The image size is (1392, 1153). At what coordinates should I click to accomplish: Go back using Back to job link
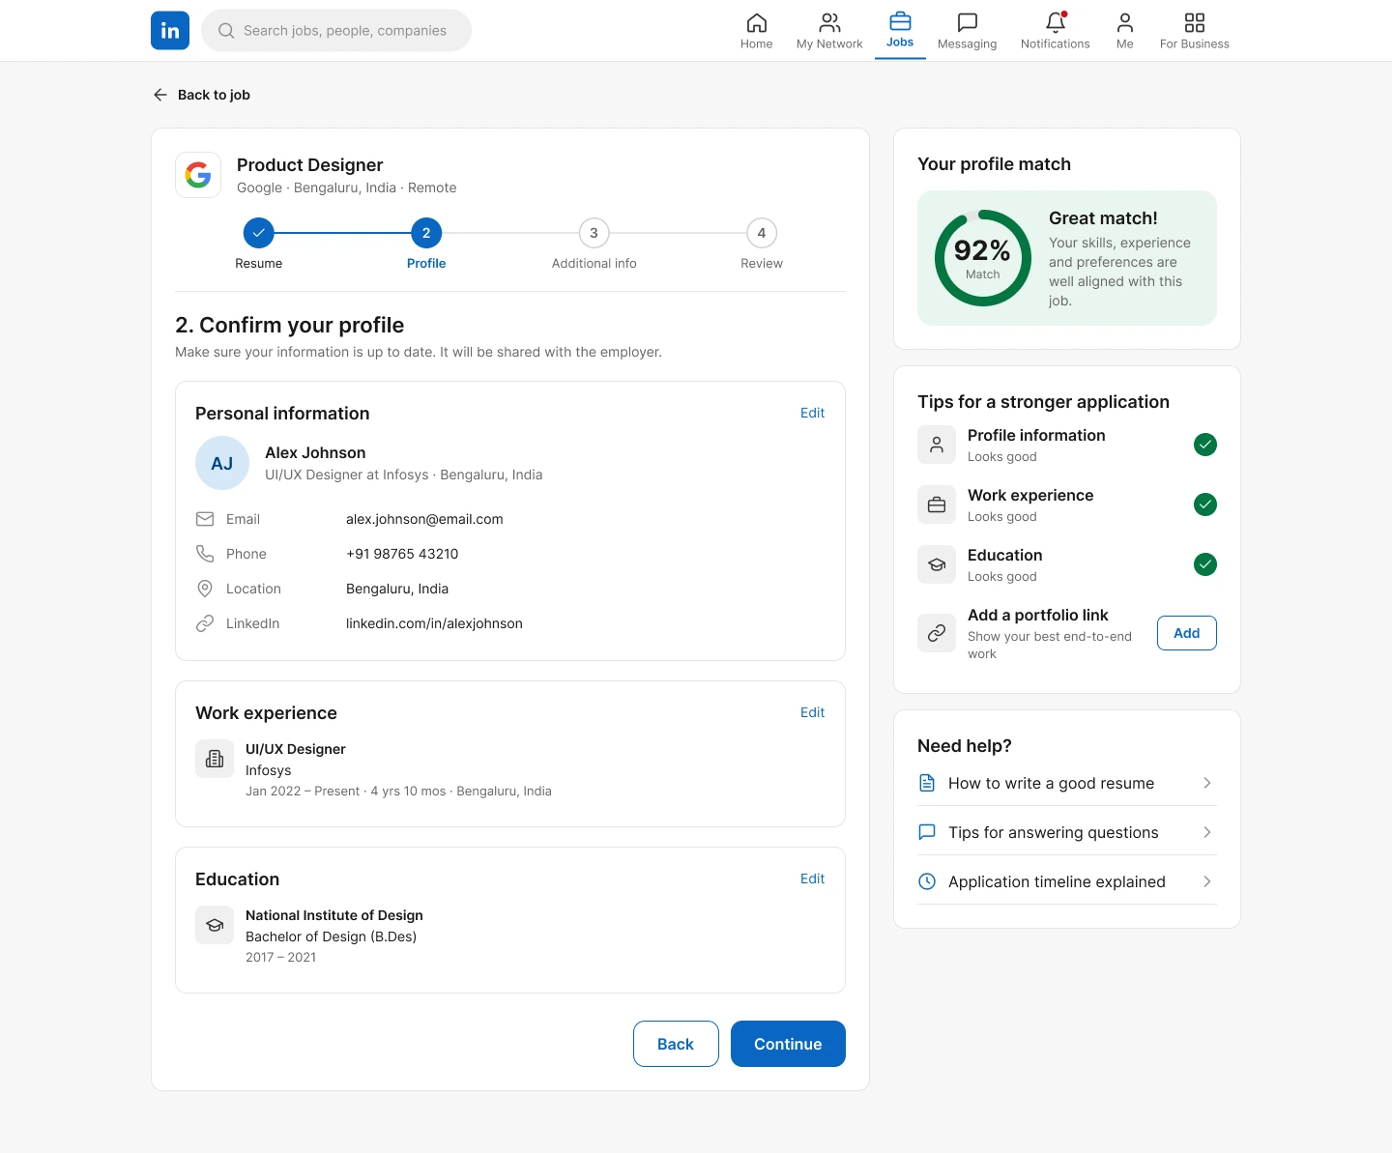[x=202, y=95]
